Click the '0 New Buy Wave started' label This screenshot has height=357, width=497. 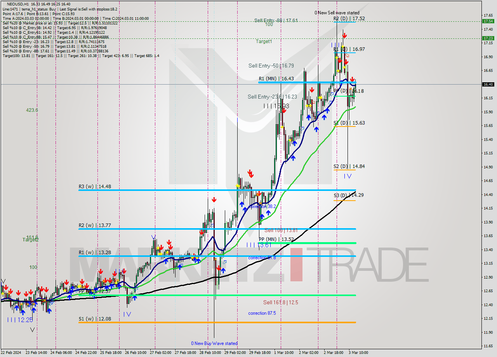coord(214,343)
